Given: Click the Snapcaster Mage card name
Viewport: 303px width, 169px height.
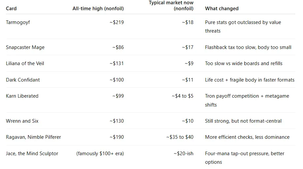Looking at the screenshot, I should click(25, 47).
